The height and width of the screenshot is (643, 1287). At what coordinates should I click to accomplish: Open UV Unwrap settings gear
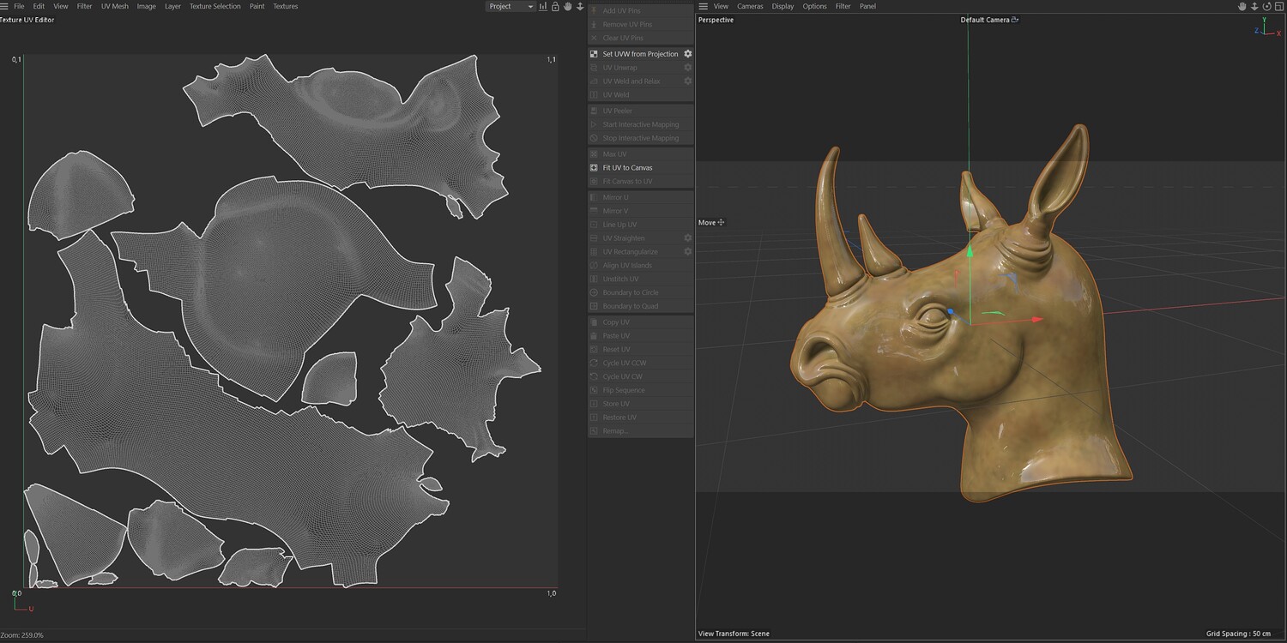click(x=687, y=68)
